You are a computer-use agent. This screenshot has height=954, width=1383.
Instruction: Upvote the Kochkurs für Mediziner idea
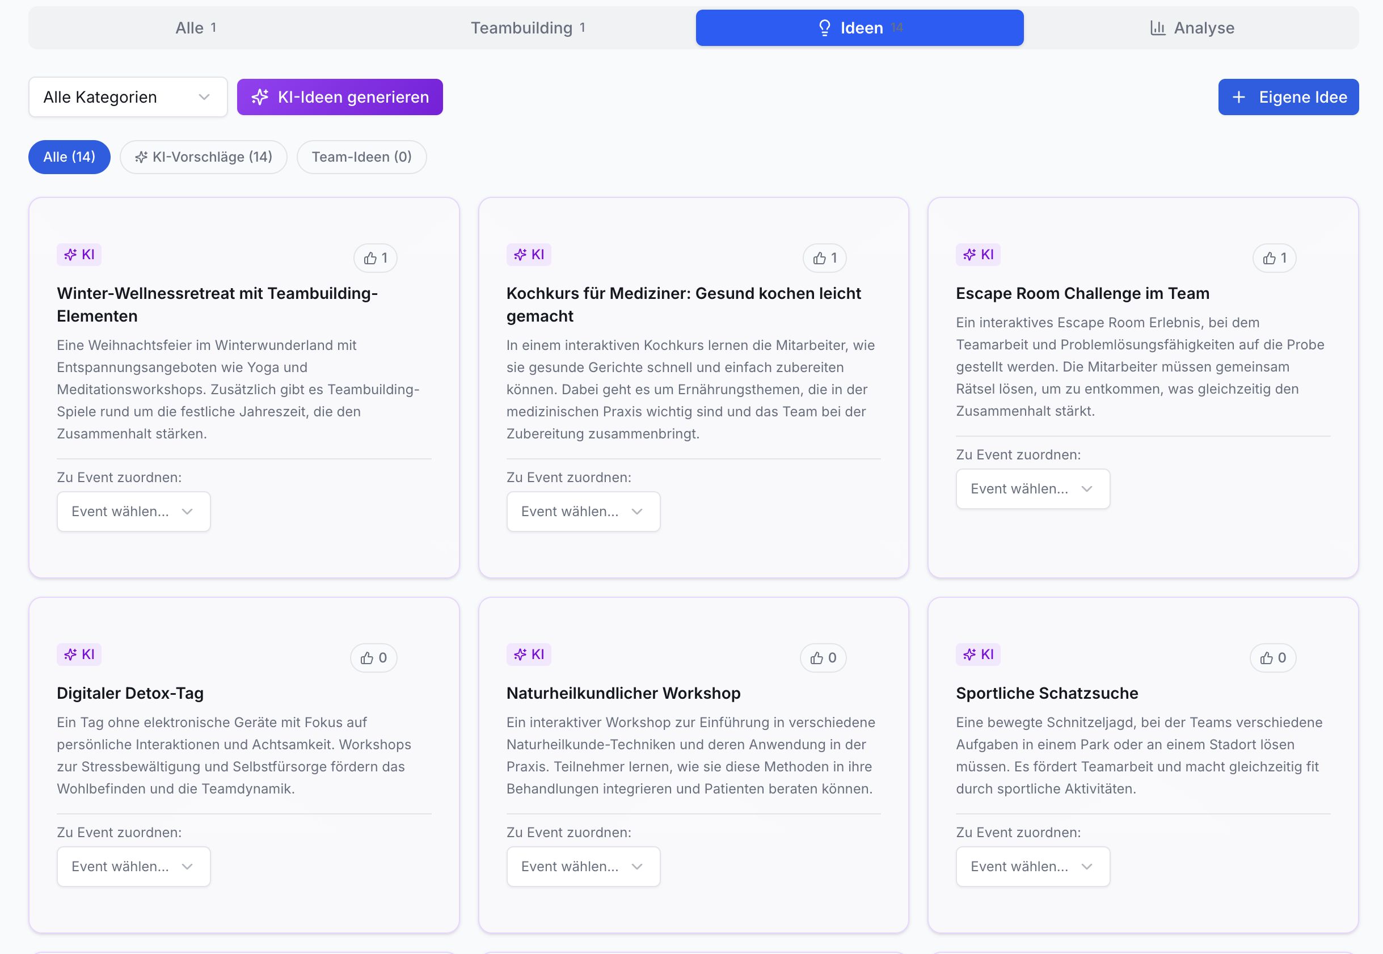[825, 258]
